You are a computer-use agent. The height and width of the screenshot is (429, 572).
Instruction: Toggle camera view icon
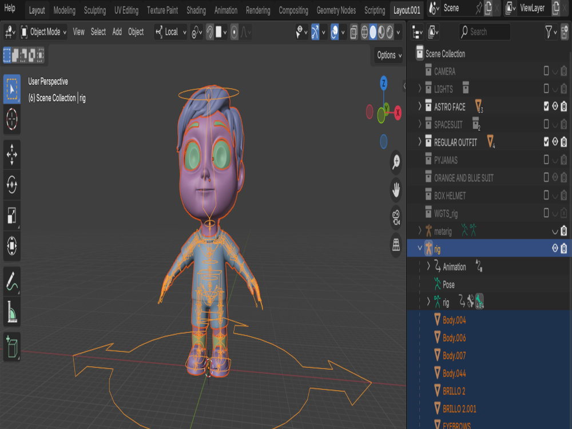pyautogui.click(x=396, y=217)
